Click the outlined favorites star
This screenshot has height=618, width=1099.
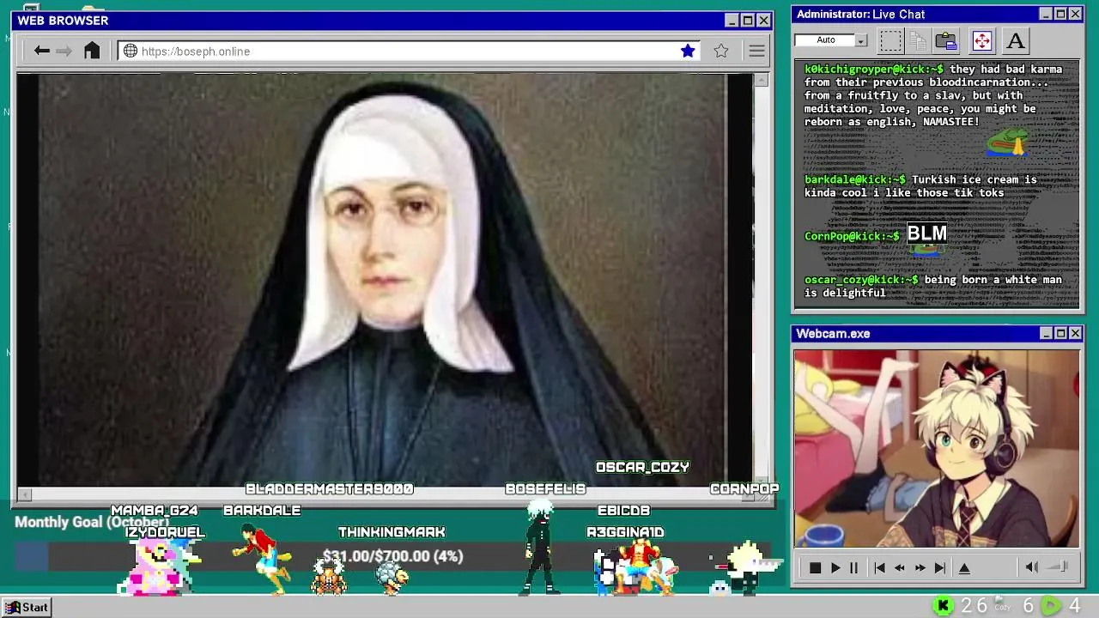[721, 51]
